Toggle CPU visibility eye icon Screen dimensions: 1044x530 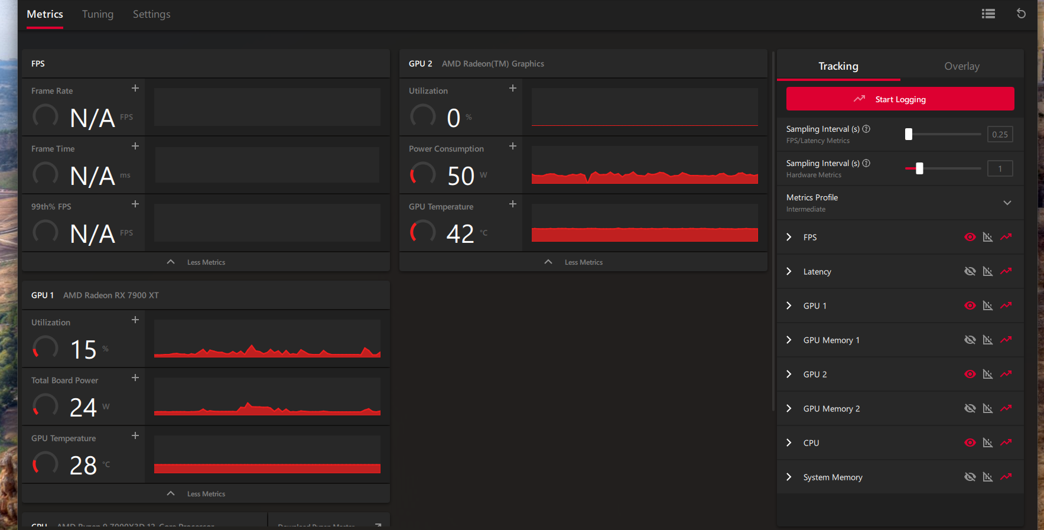(x=970, y=443)
